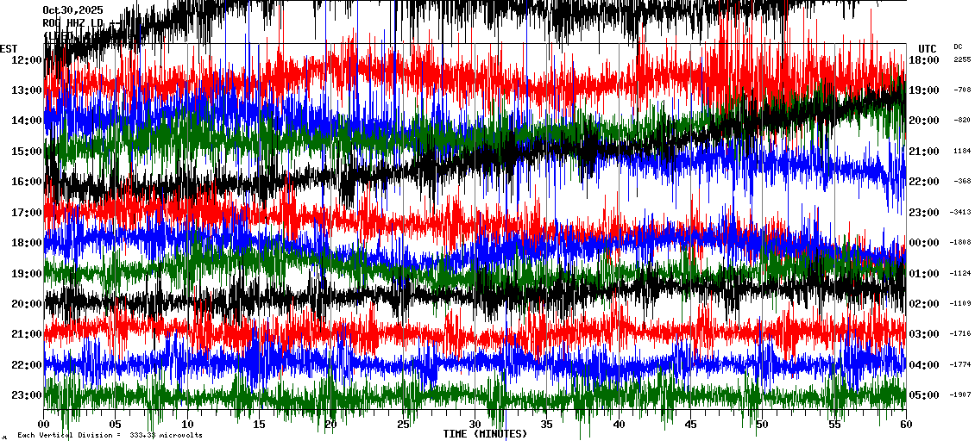975x447 pixels.
Task: Click the minute-axis tick label "25"
Action: click(x=403, y=425)
